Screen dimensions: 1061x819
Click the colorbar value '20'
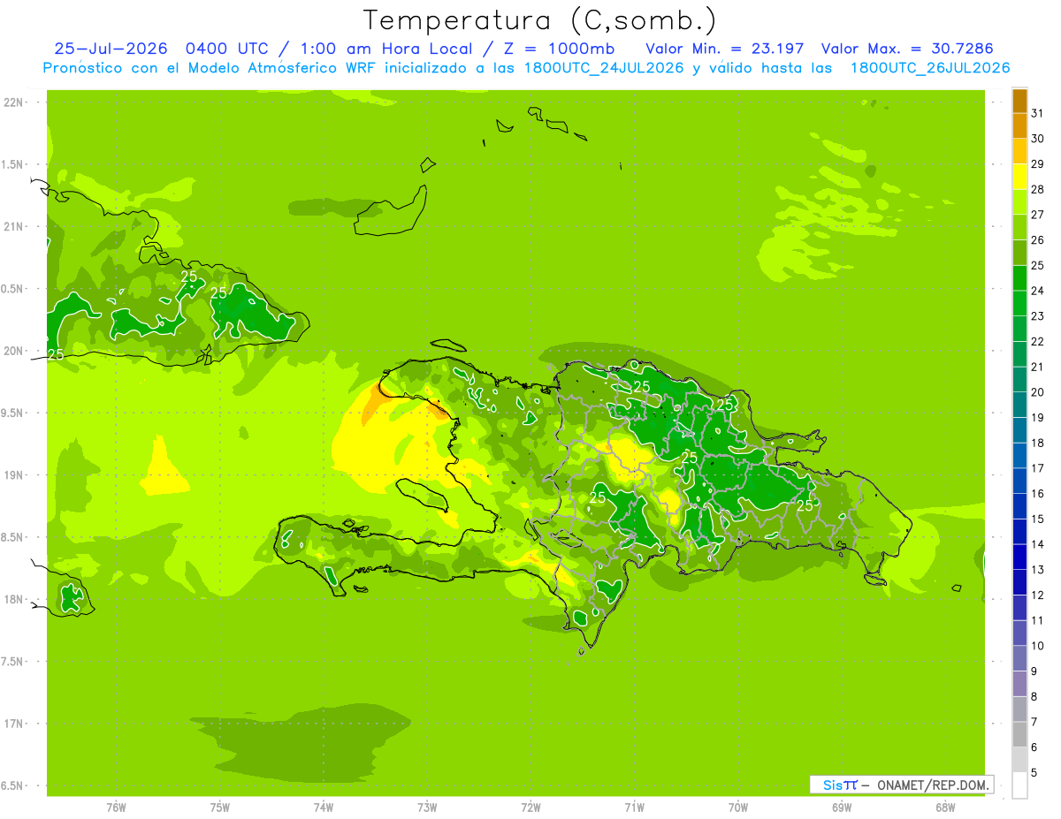point(1038,392)
